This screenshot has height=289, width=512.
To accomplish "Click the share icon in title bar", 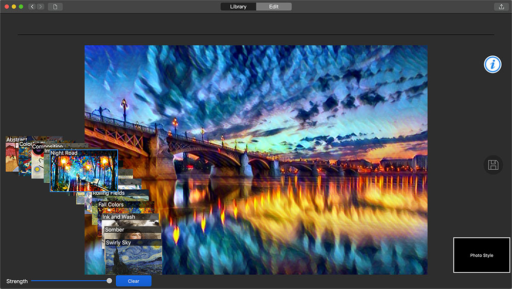I will [x=501, y=7].
